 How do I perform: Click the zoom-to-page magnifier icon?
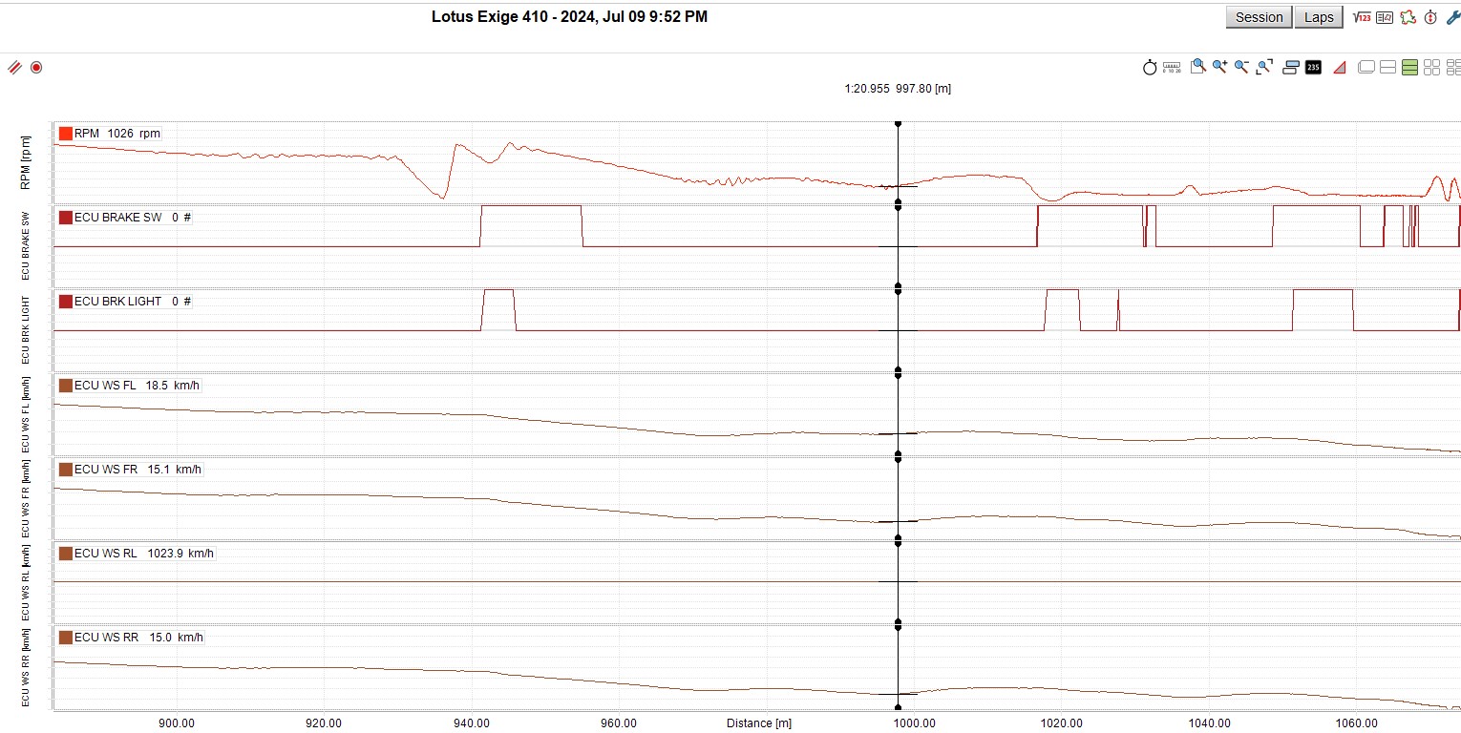[x=1197, y=67]
